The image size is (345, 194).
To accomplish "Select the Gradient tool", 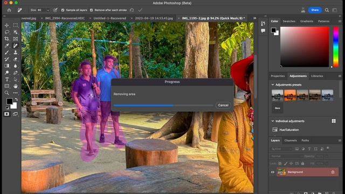I will coord(7,66).
